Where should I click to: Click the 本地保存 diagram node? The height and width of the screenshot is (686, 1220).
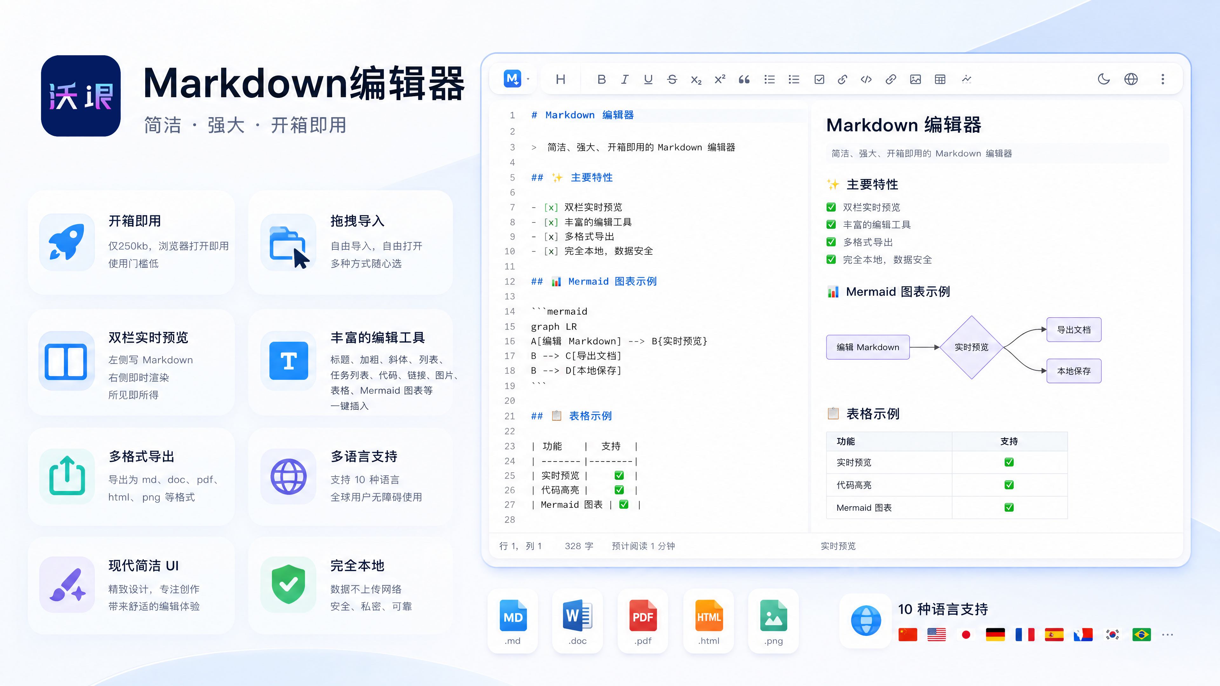point(1074,371)
